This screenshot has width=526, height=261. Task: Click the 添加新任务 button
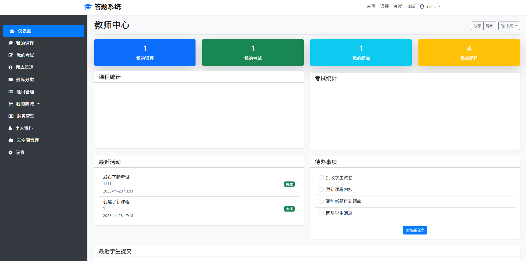[415, 230]
